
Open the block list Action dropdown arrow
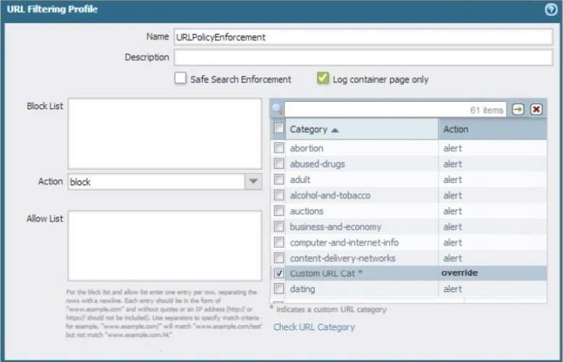click(253, 181)
